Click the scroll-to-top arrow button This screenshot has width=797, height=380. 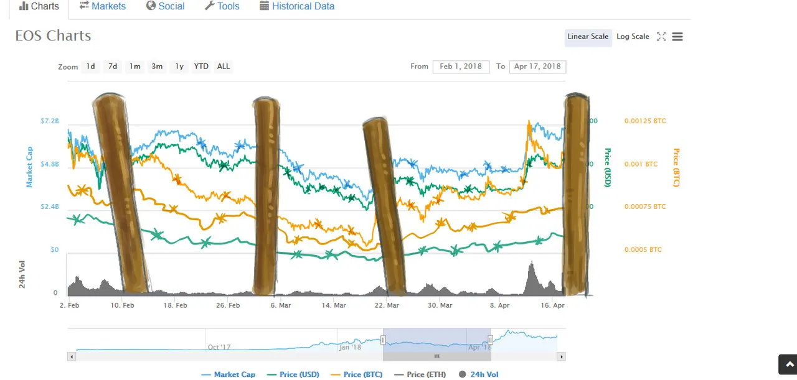click(788, 364)
